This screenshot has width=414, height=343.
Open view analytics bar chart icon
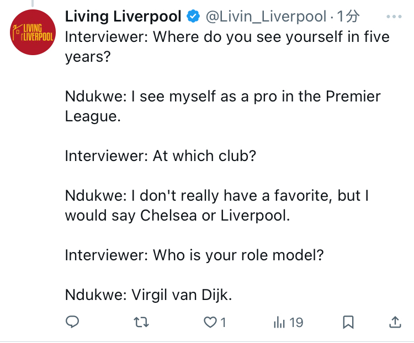tap(279, 322)
